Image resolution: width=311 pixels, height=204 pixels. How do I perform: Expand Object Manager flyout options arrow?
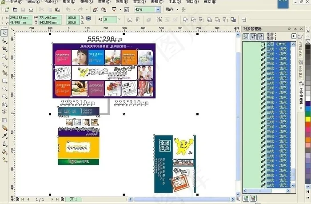tap(294, 36)
